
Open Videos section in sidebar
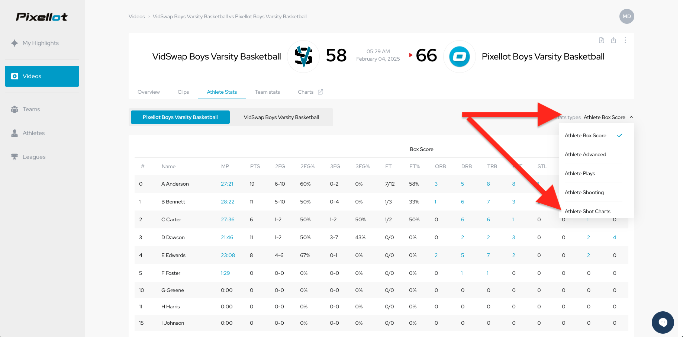coord(42,76)
